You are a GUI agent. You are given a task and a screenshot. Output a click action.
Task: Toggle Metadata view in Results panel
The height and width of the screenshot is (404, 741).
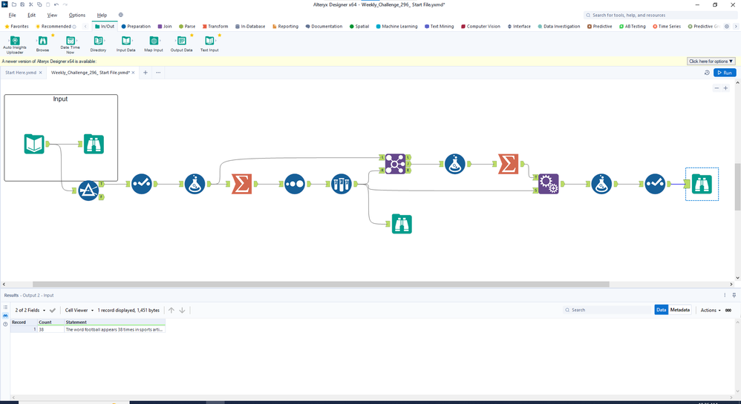(x=680, y=310)
